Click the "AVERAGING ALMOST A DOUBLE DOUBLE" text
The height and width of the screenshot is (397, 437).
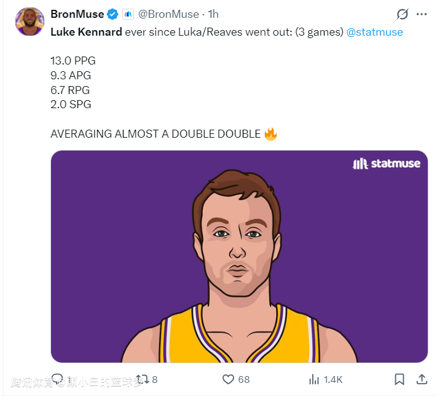click(x=156, y=134)
